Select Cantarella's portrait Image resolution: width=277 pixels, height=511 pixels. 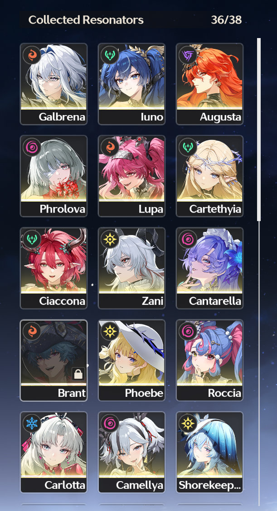(210, 268)
